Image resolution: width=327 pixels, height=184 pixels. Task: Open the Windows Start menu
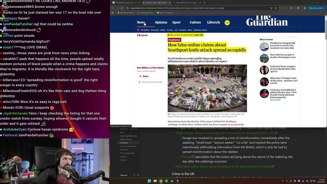[x=149, y=181]
